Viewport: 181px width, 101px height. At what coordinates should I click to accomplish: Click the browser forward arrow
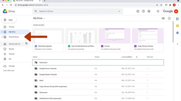tap(7, 5)
